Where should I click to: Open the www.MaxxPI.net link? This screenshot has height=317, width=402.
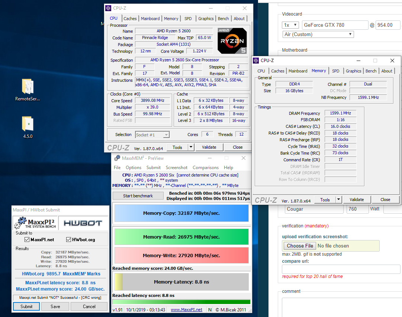tap(186, 310)
